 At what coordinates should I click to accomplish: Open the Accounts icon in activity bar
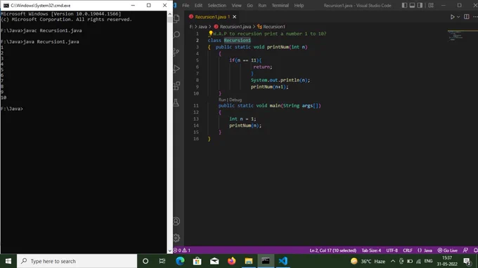pyautogui.click(x=177, y=221)
